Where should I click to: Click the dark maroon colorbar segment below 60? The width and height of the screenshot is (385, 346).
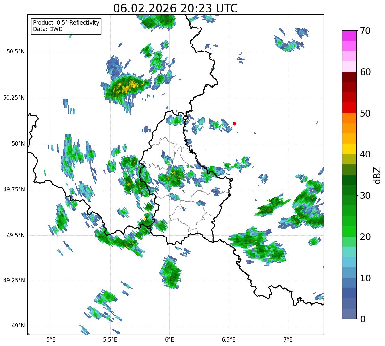349,77
